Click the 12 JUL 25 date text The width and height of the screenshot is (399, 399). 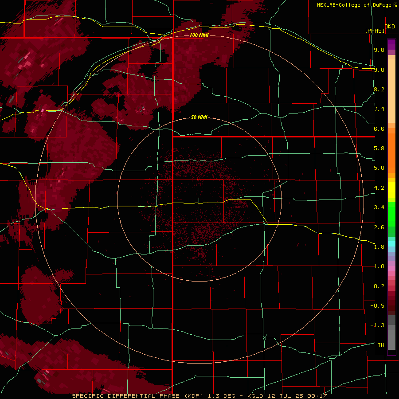tap(286, 396)
